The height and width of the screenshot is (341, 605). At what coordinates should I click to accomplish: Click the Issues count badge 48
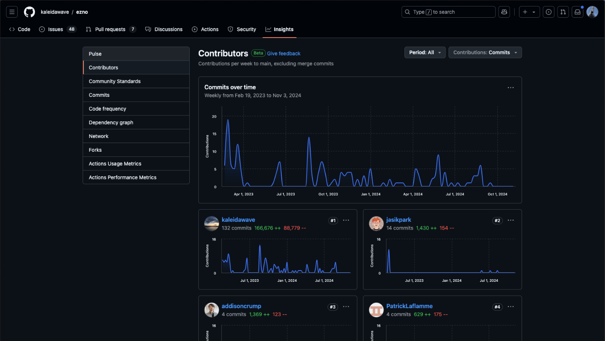[72, 29]
